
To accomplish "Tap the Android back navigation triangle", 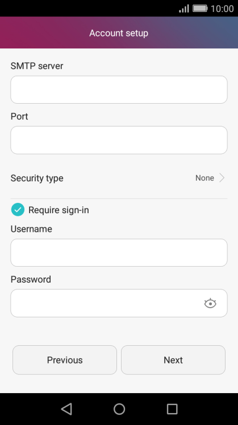I will (x=66, y=408).
